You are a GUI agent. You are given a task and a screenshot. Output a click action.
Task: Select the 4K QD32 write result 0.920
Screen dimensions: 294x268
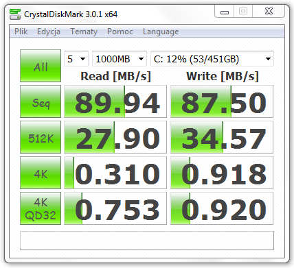tap(222, 208)
